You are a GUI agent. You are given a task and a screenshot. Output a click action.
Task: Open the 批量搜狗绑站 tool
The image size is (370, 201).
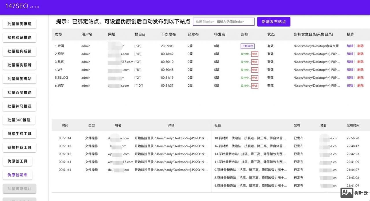(19, 79)
